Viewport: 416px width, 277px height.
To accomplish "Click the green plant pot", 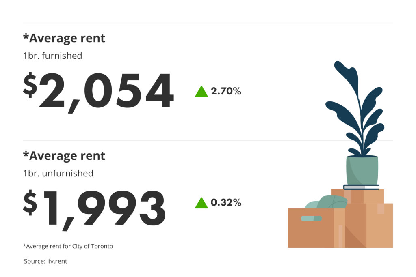I will [362, 170].
